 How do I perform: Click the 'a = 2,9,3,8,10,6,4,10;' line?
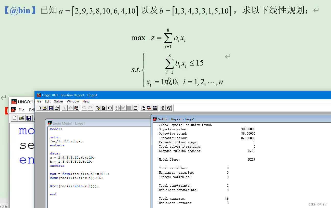click(x=72, y=158)
